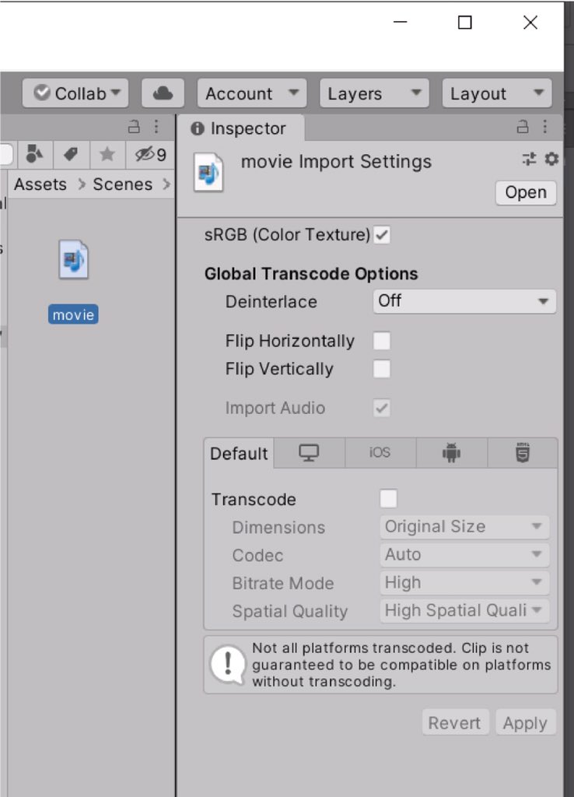The image size is (574, 797).
Task: Toggle the sRGB (Color Texture) checkbox
Action: tap(382, 235)
